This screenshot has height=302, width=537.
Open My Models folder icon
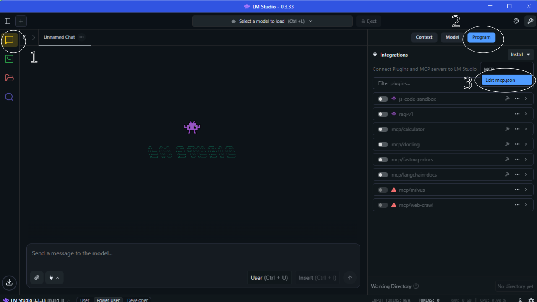[x=9, y=78]
